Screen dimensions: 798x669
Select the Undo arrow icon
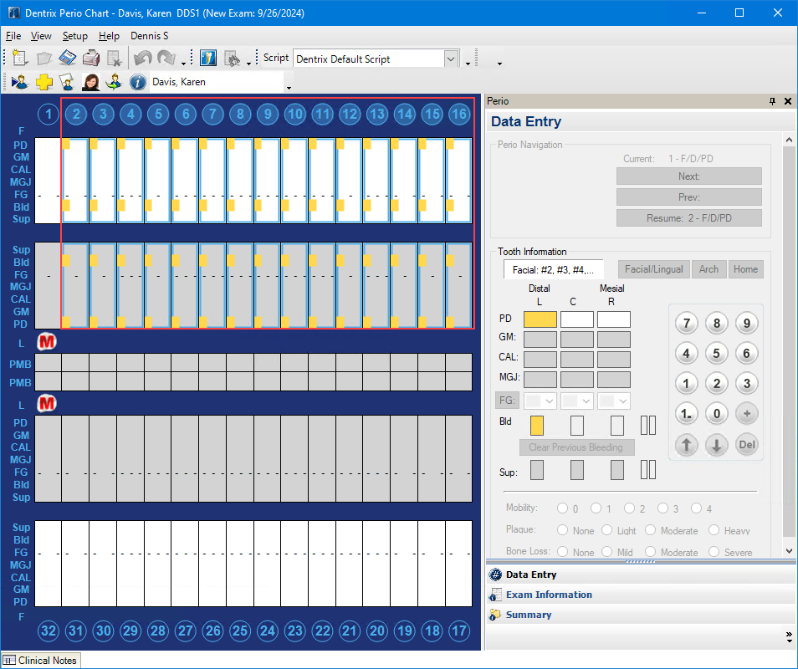tap(142, 57)
